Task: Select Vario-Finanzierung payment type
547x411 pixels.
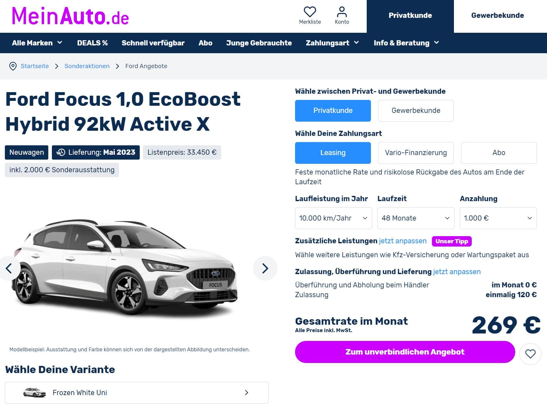Action: coord(416,153)
